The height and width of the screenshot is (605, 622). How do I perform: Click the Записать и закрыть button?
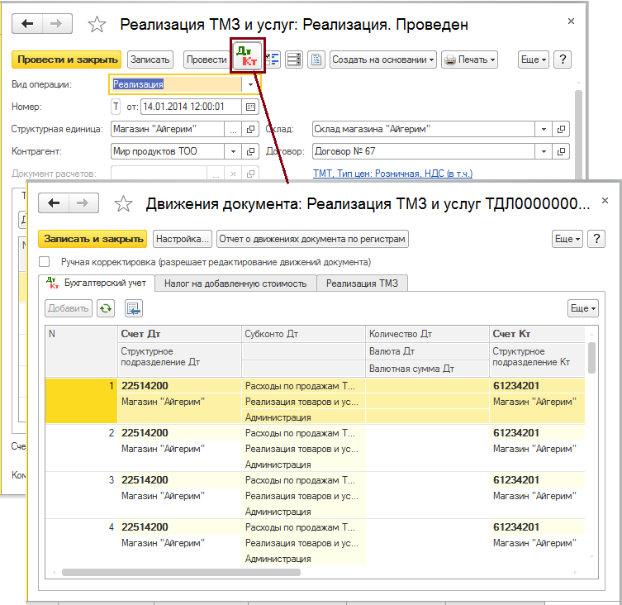pyautogui.click(x=93, y=238)
